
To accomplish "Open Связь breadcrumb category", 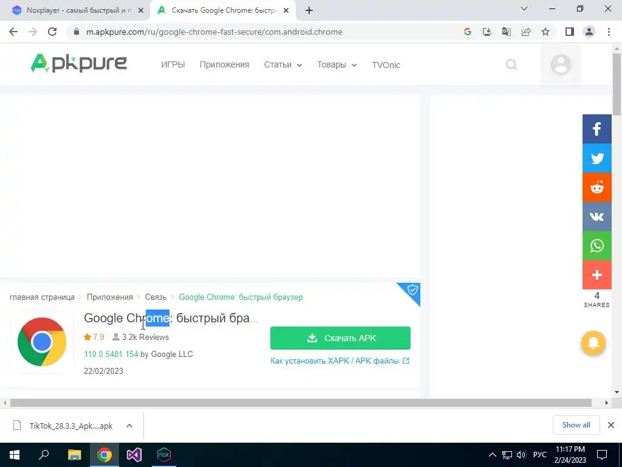I will tap(155, 297).
